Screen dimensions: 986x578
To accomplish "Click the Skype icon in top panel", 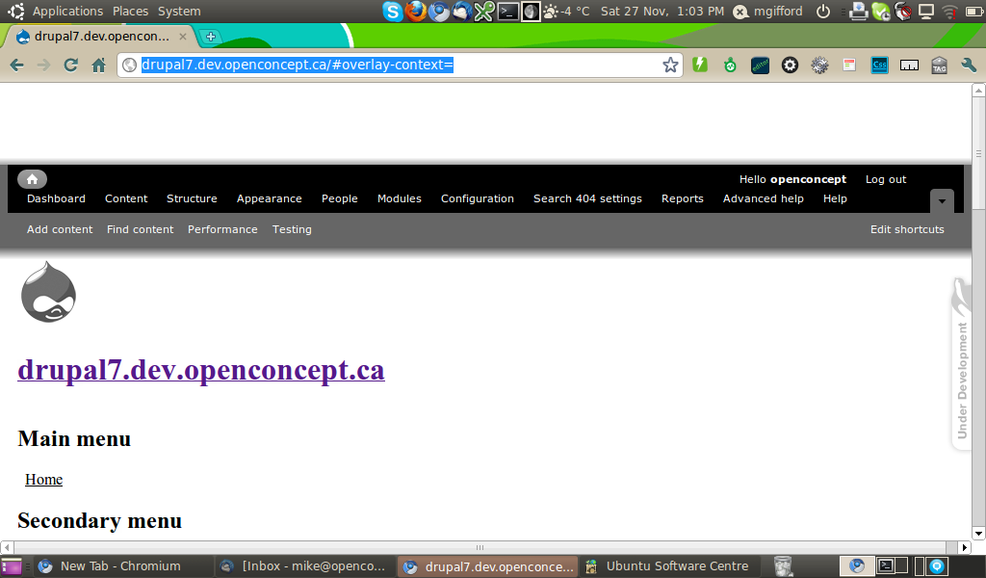I will pos(393,12).
